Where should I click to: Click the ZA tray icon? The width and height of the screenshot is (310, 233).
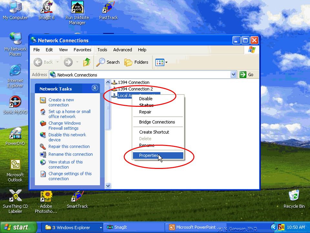point(281,227)
